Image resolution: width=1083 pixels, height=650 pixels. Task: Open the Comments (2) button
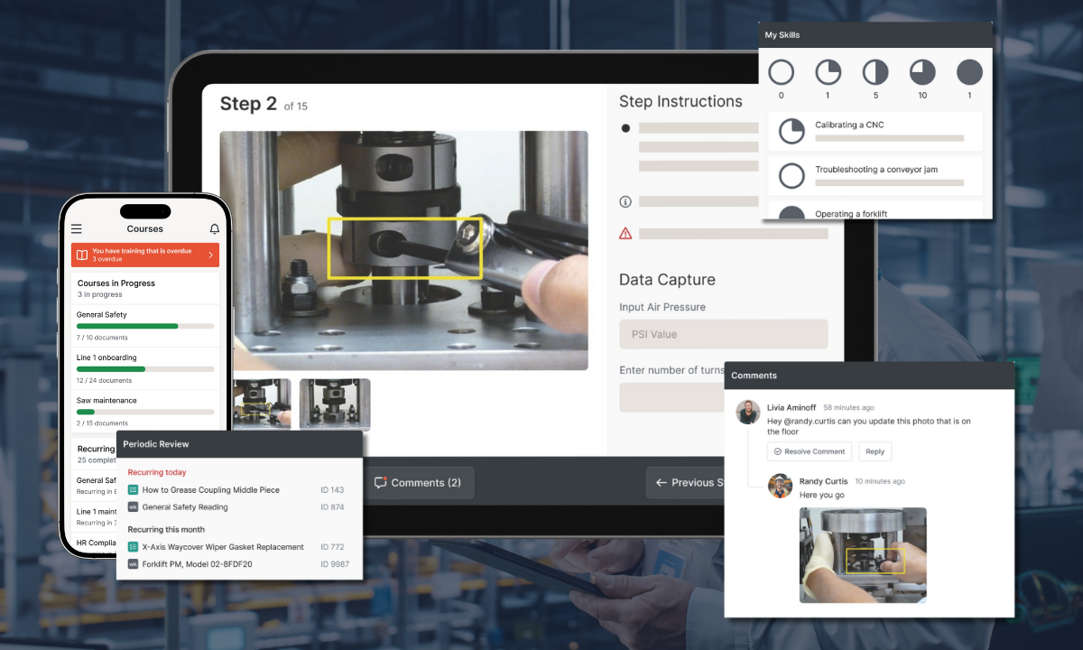tap(418, 483)
